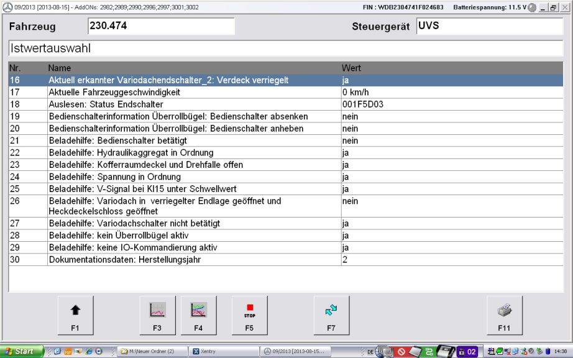Open the F4 multi-line graph view
The image size is (573, 358).
(x=198, y=315)
